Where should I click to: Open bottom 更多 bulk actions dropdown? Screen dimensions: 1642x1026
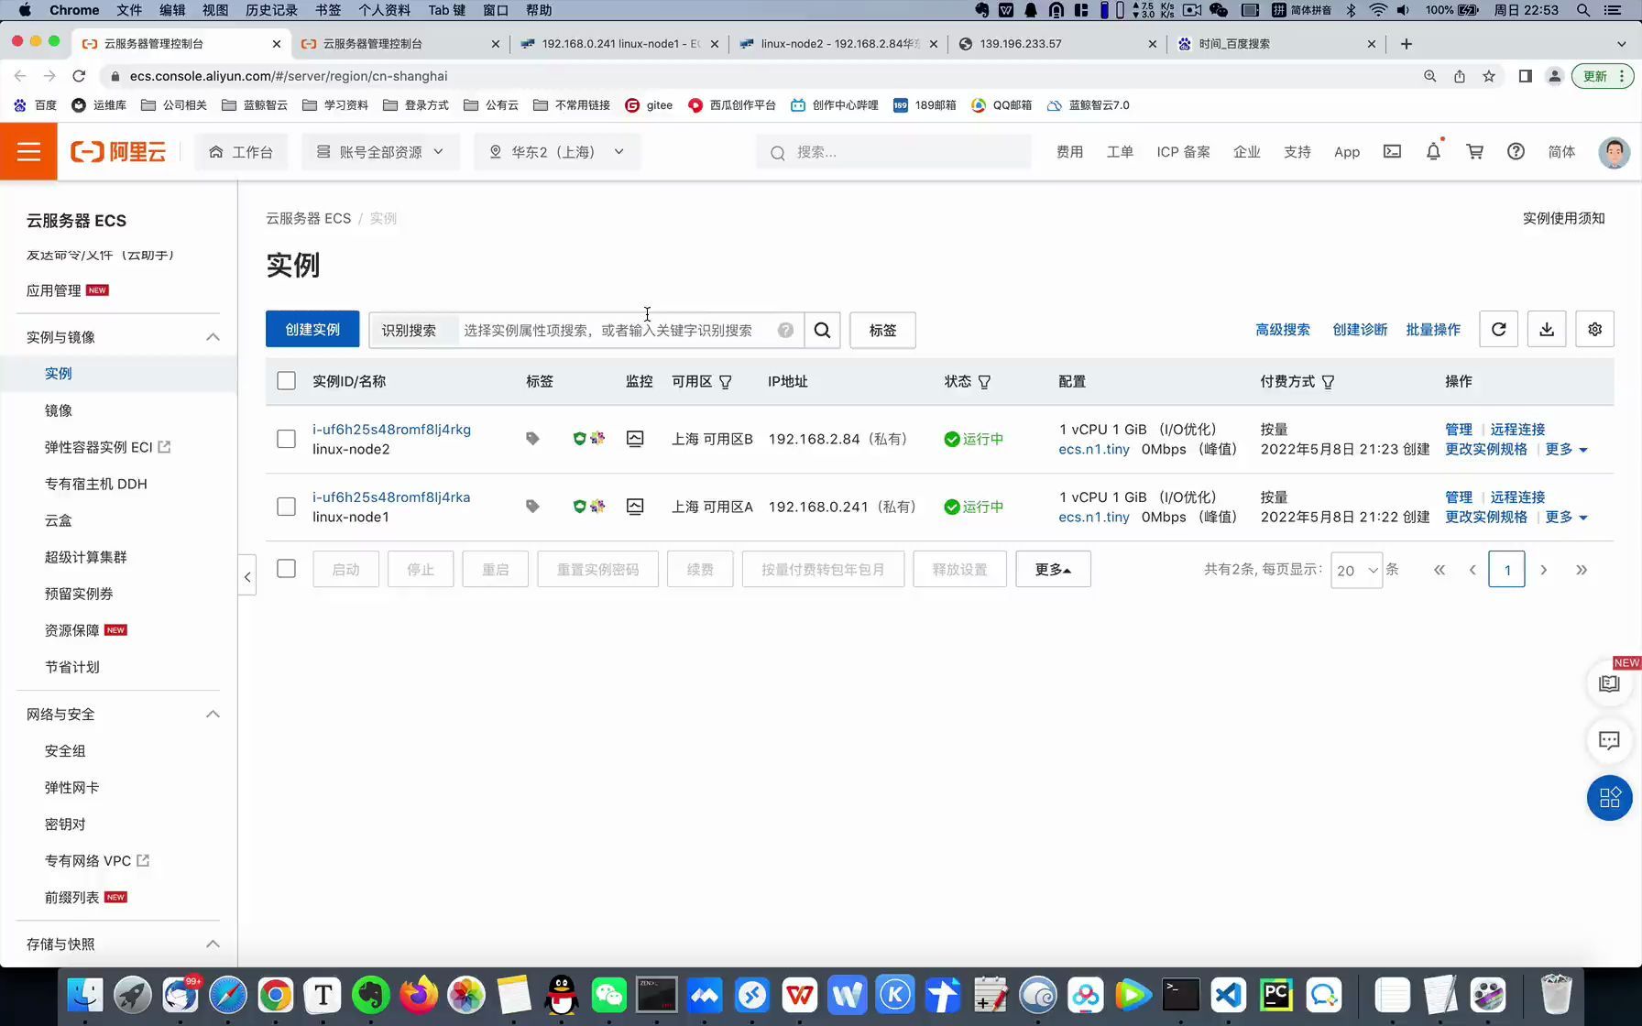1053,569
